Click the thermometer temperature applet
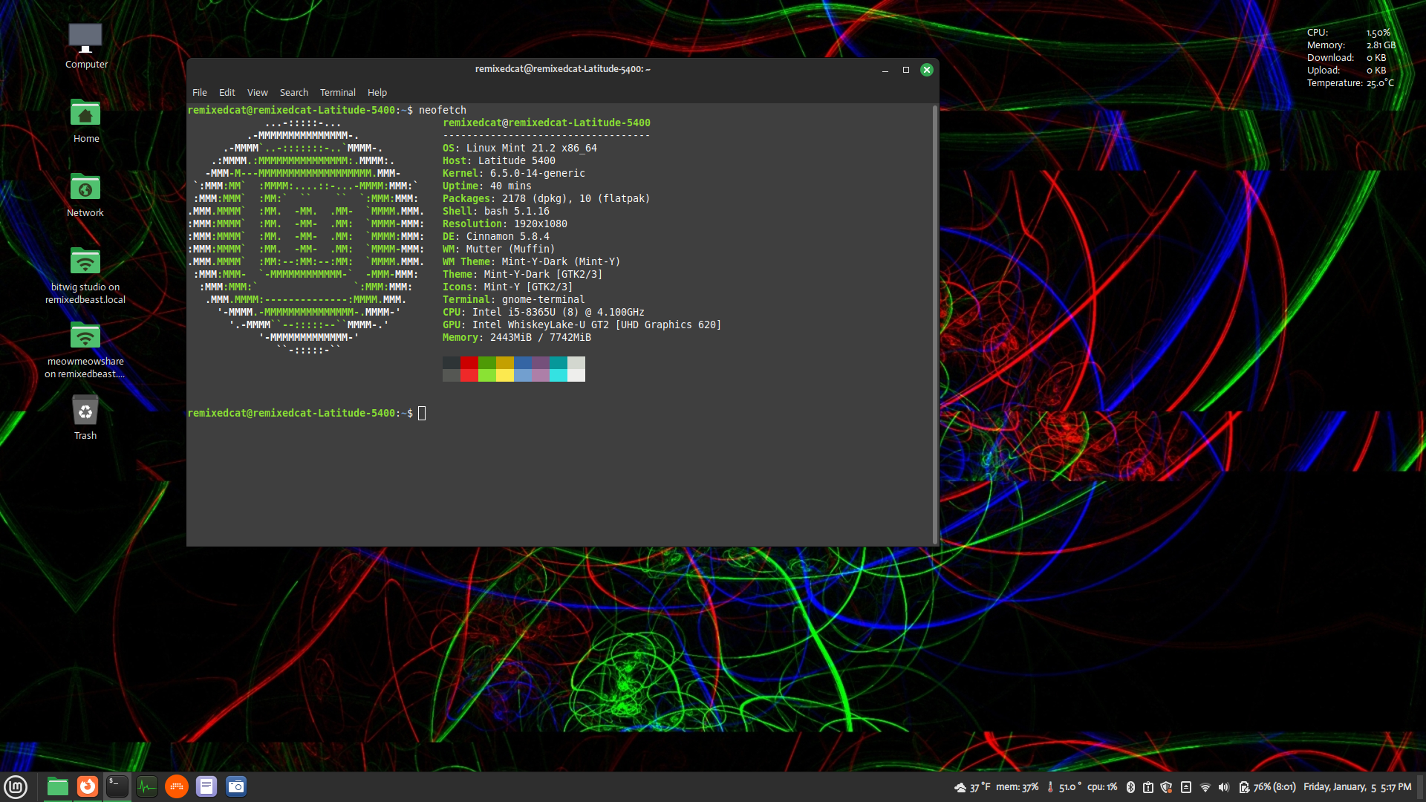Screen dimensions: 1426x802 [x=1064, y=787]
